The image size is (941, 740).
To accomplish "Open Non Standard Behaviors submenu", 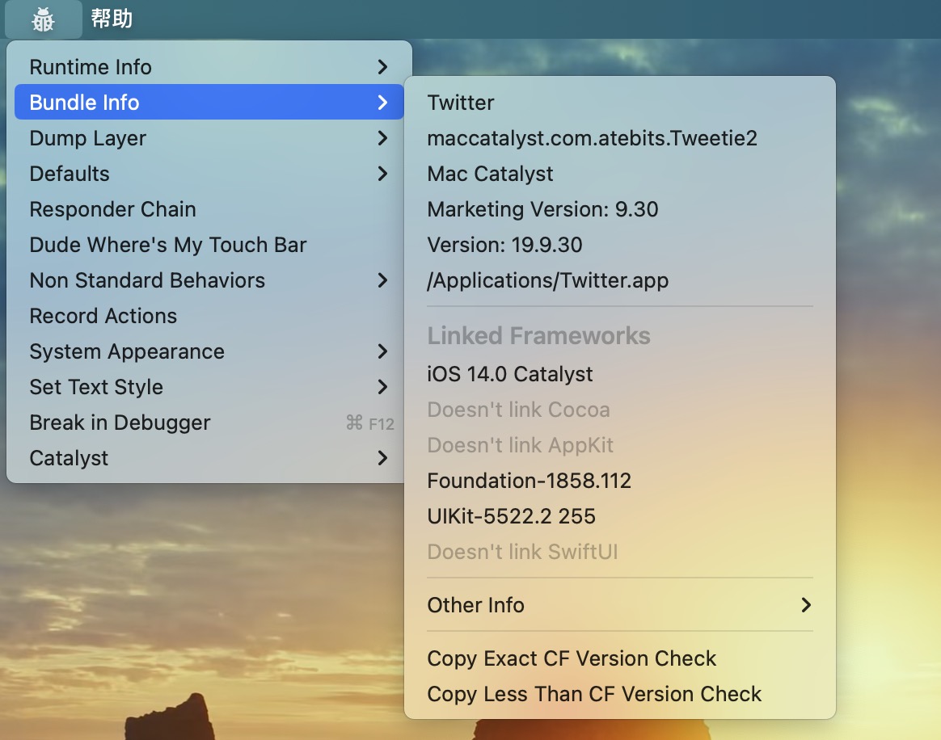I will click(x=209, y=280).
